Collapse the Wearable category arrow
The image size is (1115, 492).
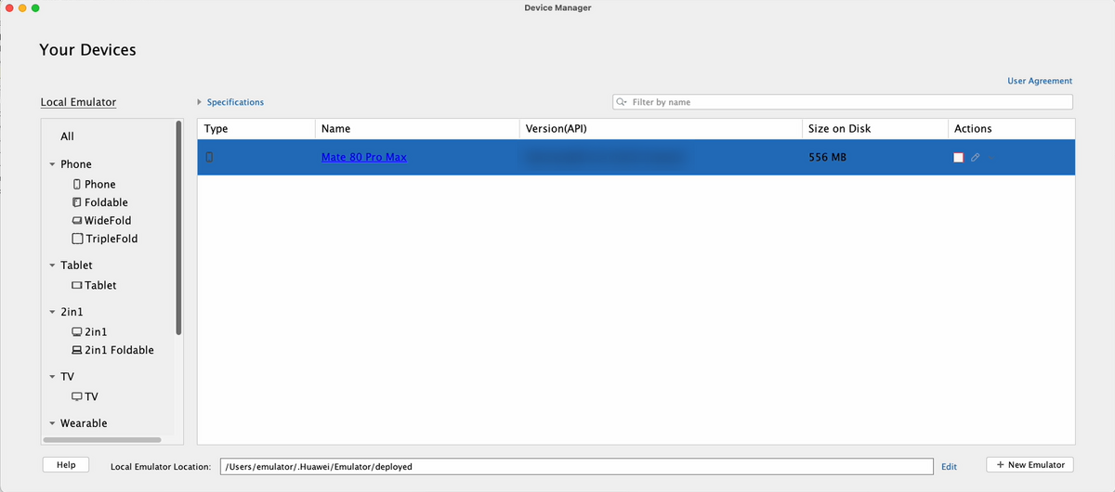[x=51, y=423]
